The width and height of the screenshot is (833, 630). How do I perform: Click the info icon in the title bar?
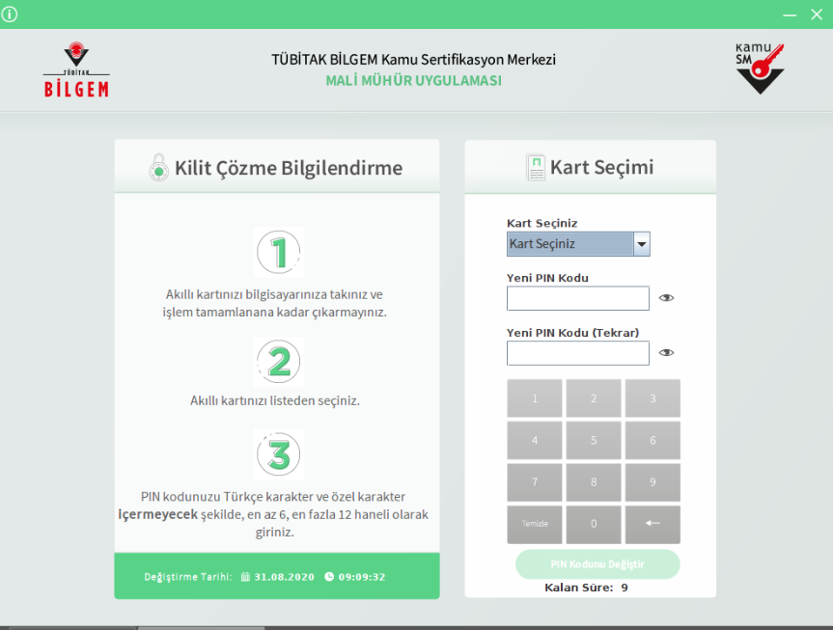pos(10,14)
